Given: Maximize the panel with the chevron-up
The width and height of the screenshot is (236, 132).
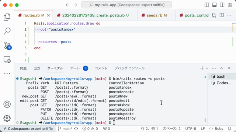Looking at the screenshot, I should pyautogui.click(x=221, y=68).
